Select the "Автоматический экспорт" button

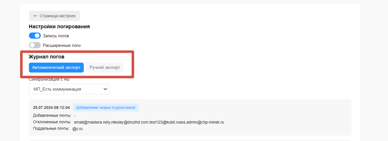56,67
